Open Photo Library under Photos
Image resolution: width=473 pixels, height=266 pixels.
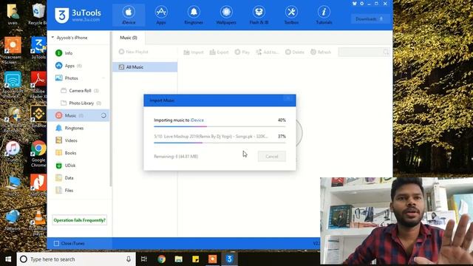click(81, 103)
